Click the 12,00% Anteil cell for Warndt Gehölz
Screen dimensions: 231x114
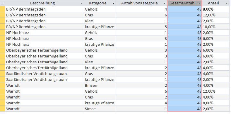[216, 91]
